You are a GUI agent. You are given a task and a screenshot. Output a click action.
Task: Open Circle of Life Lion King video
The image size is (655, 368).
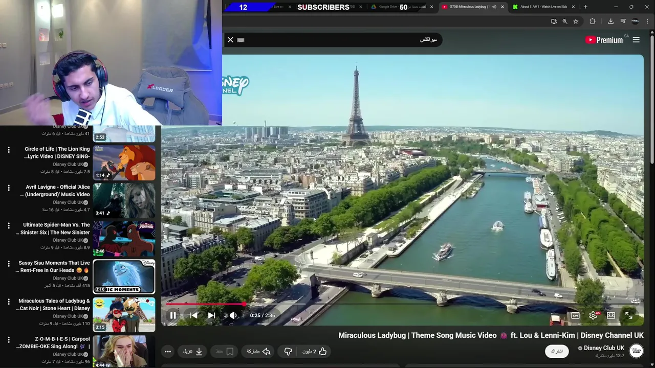57,152
